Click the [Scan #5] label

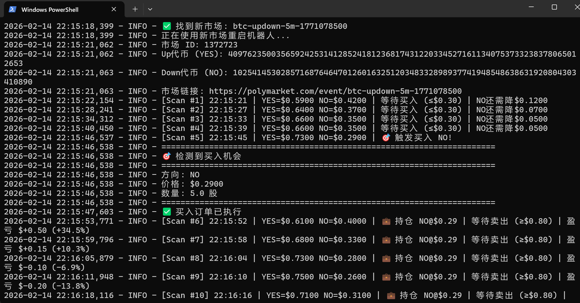[183, 138]
